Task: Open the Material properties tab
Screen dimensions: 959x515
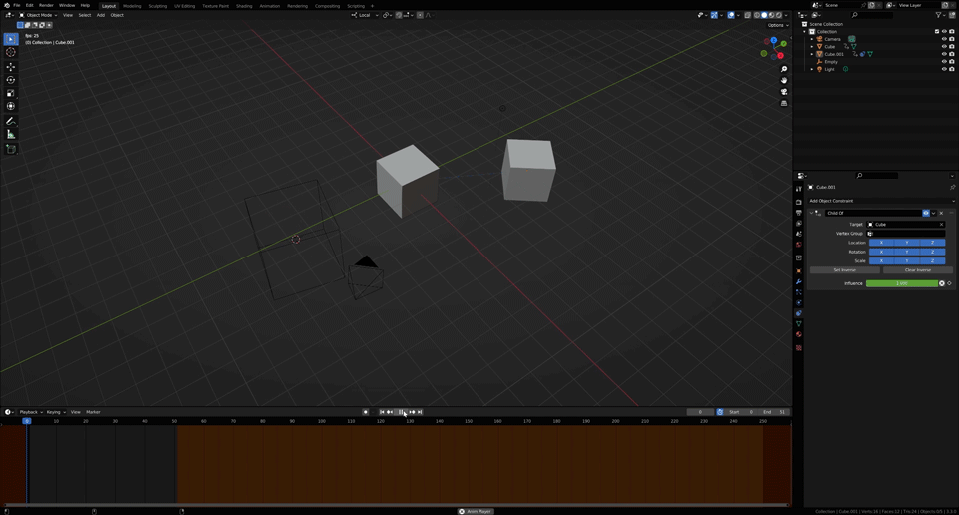Action: click(x=799, y=334)
